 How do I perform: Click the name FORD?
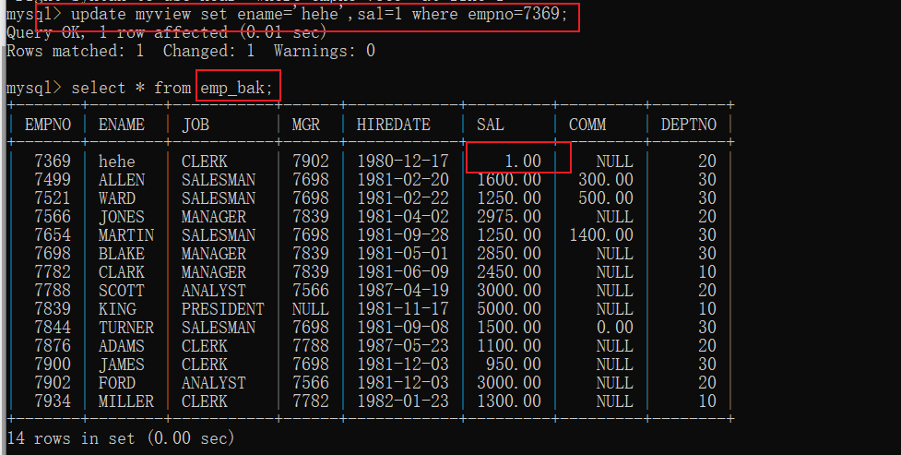(116, 382)
